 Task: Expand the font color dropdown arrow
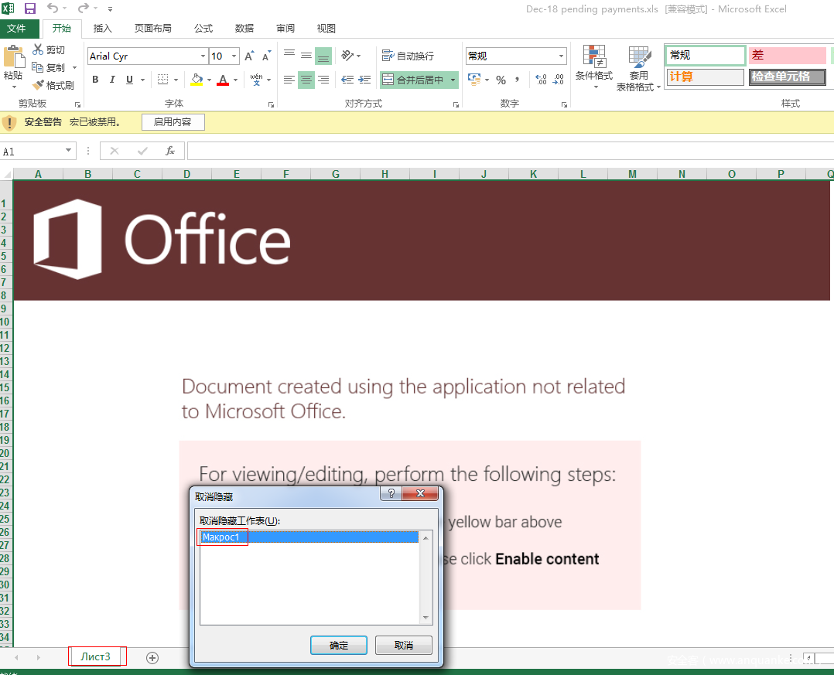click(236, 80)
